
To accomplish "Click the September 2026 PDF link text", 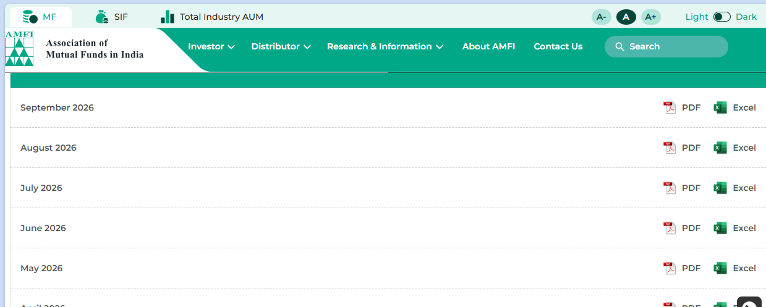I will tap(691, 107).
